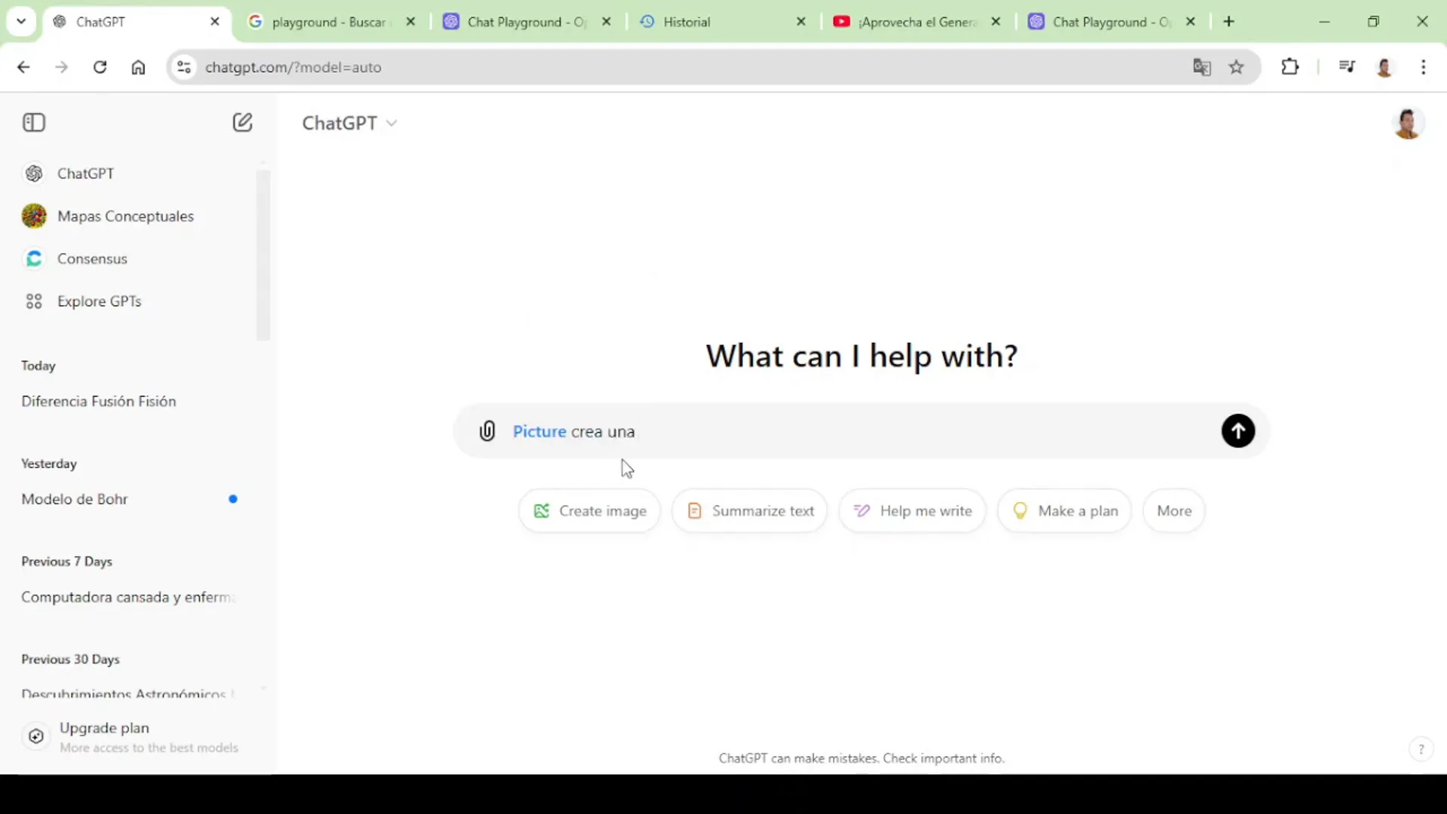
Task: View site information icon in address bar
Action: [184, 67]
